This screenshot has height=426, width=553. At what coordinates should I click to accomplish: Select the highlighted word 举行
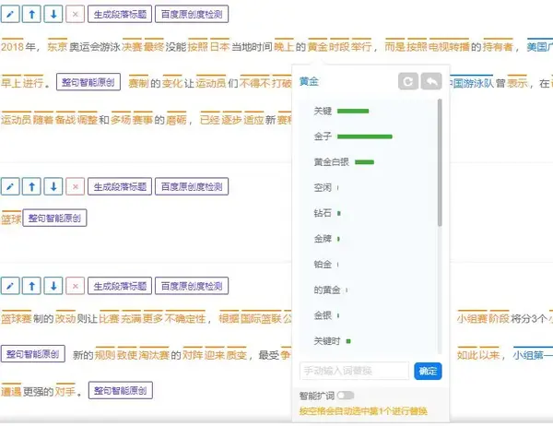click(361, 46)
